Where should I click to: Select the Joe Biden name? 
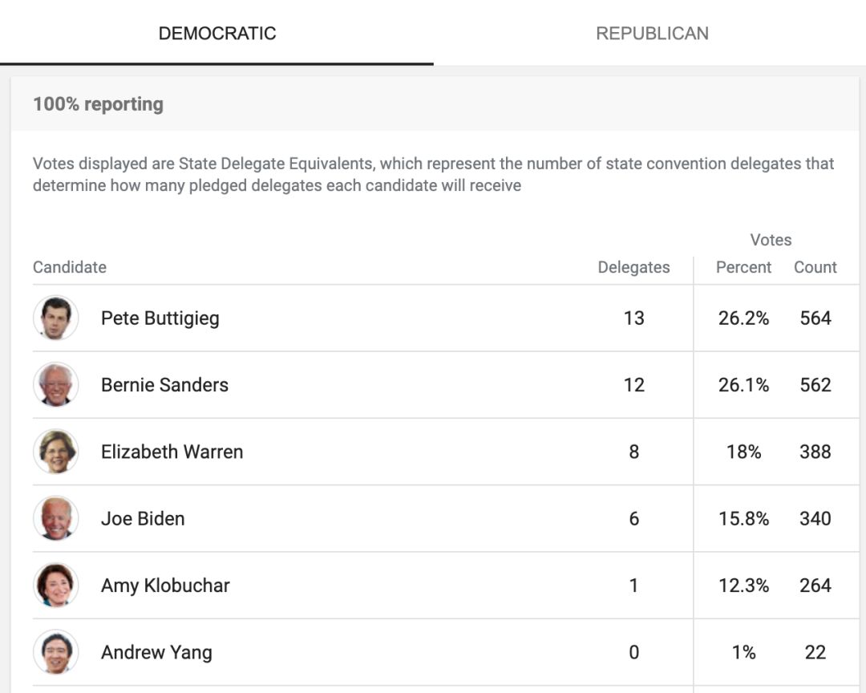(143, 518)
